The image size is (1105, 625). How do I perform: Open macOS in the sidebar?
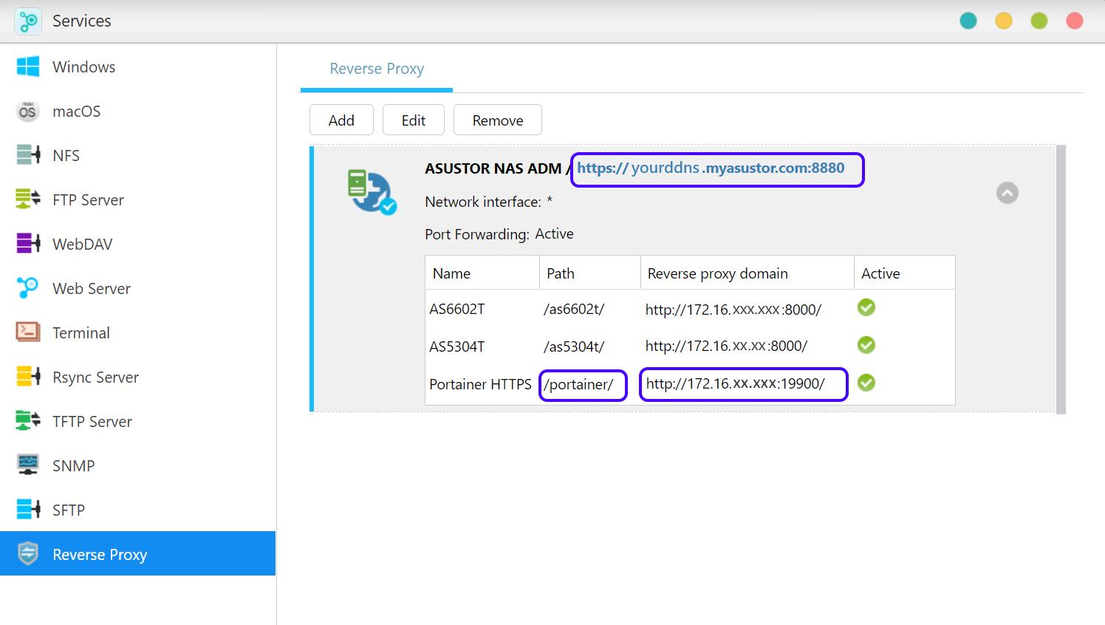(138, 111)
